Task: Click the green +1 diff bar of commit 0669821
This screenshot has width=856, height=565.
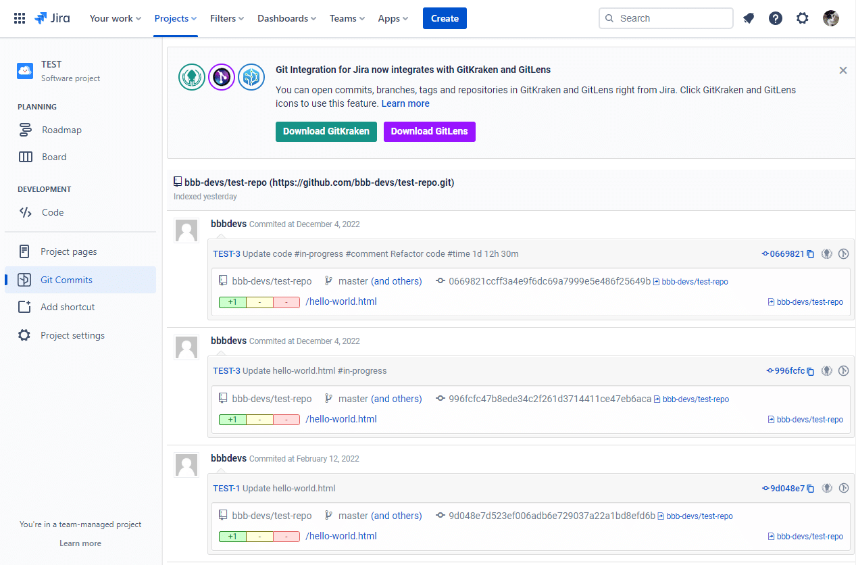Action: (232, 302)
